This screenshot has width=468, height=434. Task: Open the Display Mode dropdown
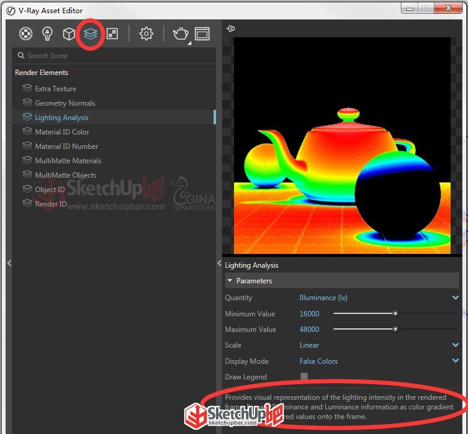click(x=455, y=361)
